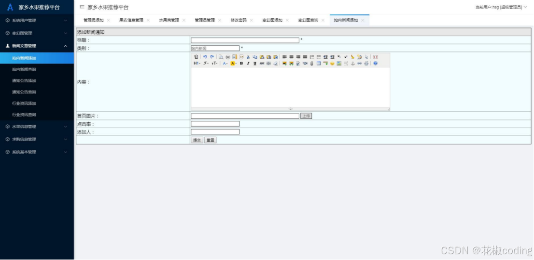The image size is (534, 260).
Task: Switch to the 果农信息管理 tab
Action: (x=131, y=20)
